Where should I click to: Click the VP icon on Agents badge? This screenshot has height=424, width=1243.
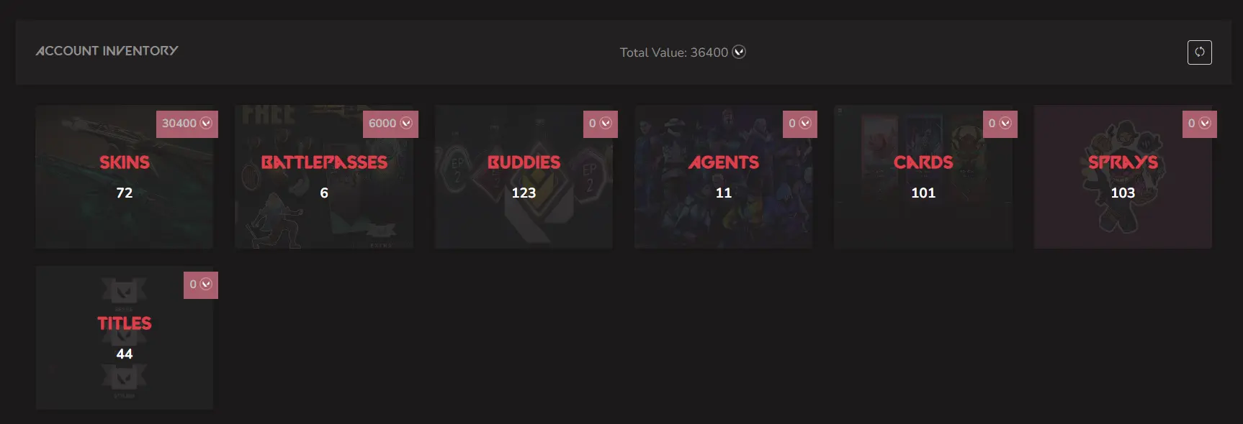coord(805,123)
